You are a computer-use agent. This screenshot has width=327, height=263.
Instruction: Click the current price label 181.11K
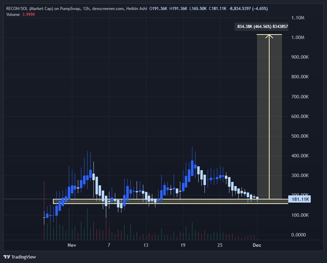300,199
